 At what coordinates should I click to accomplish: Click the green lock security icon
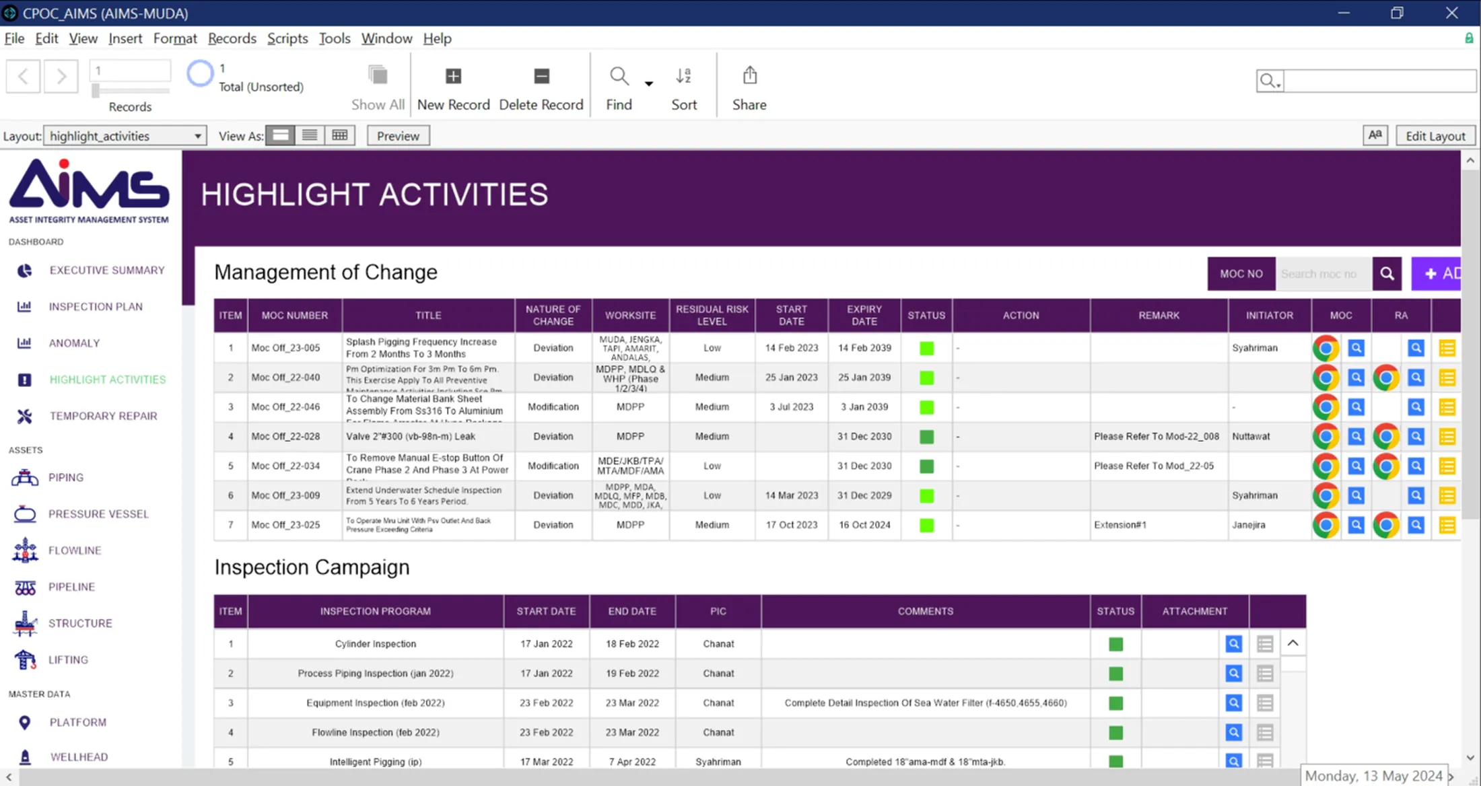[x=1469, y=38]
